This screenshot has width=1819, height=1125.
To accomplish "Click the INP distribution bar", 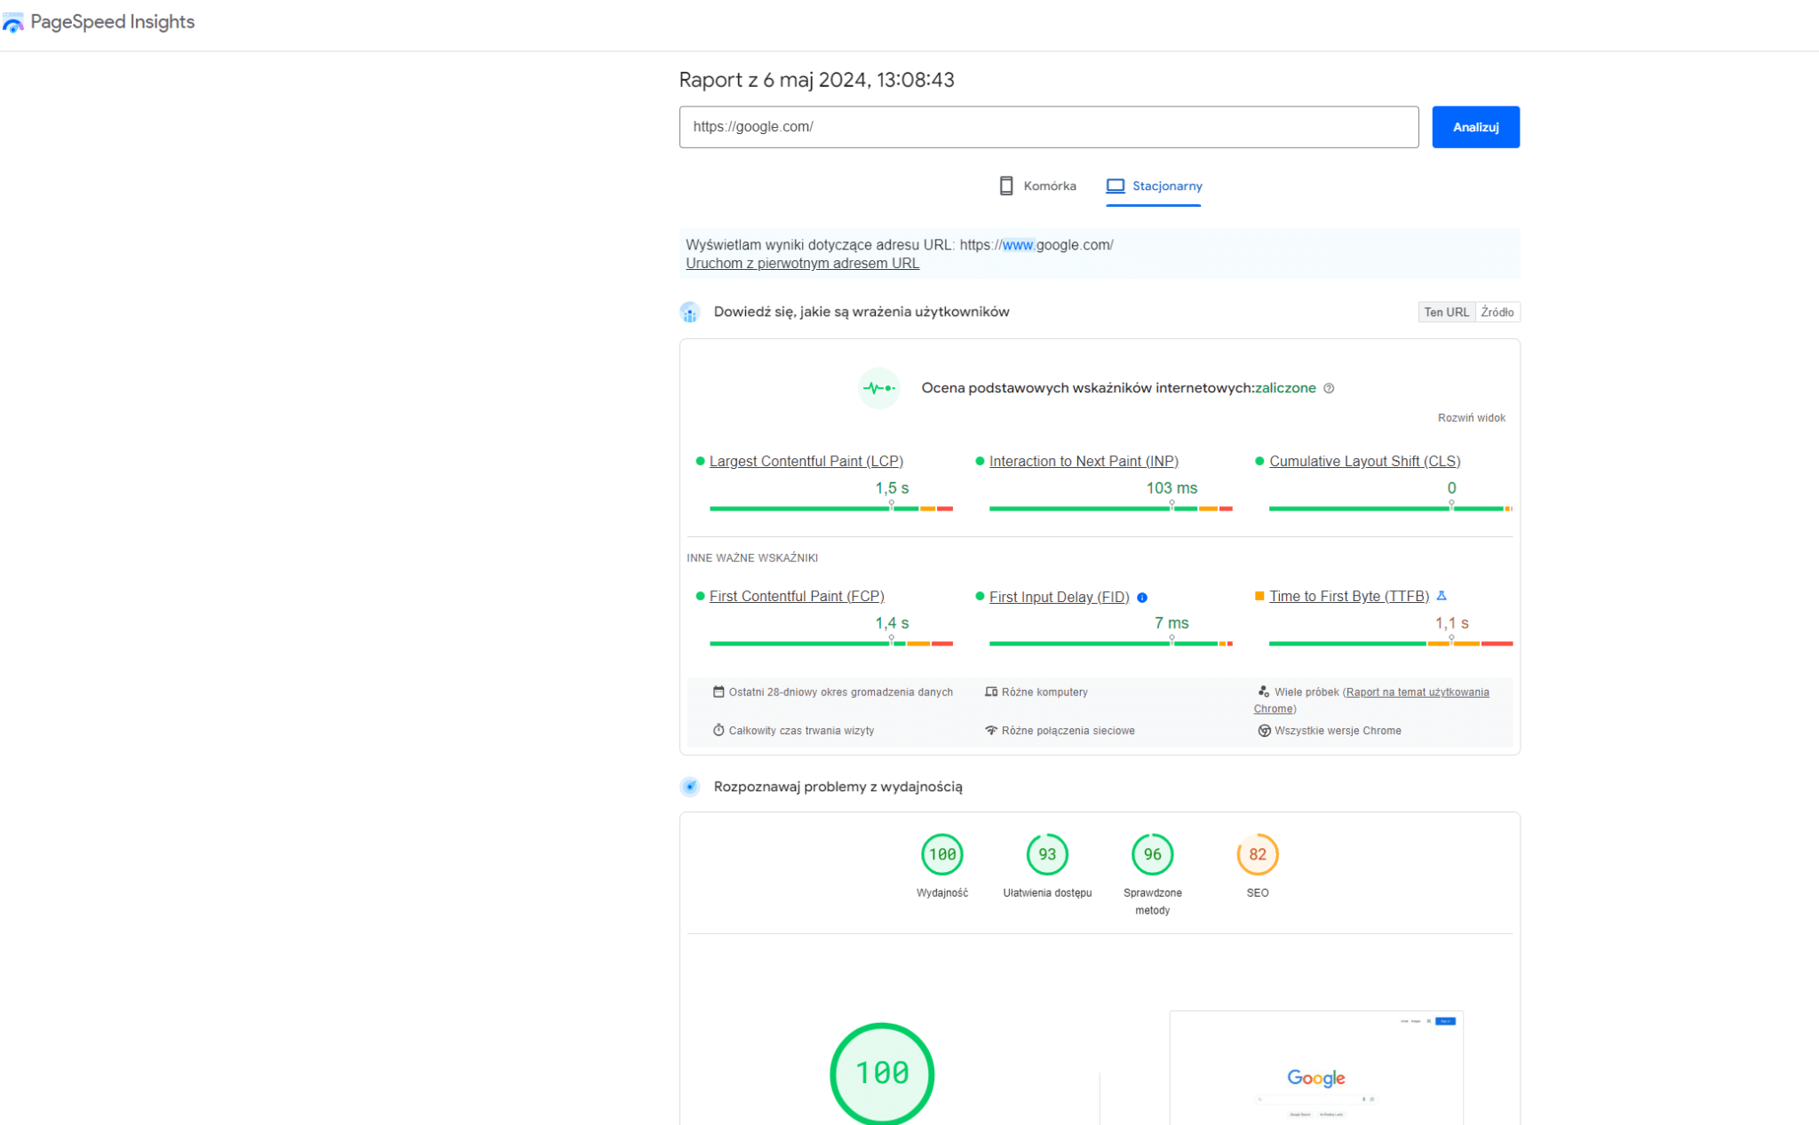I will (1110, 509).
